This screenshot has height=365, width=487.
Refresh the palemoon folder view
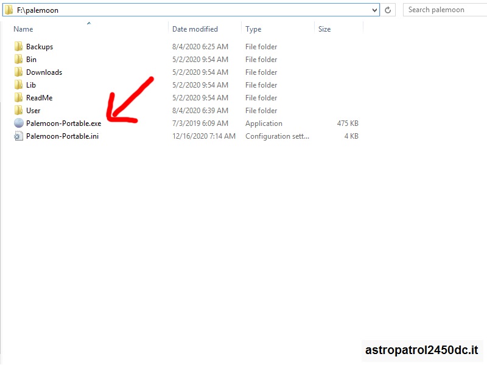coord(388,10)
